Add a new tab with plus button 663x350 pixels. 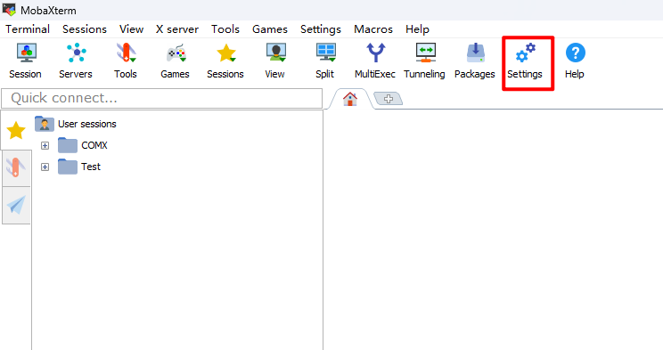389,99
